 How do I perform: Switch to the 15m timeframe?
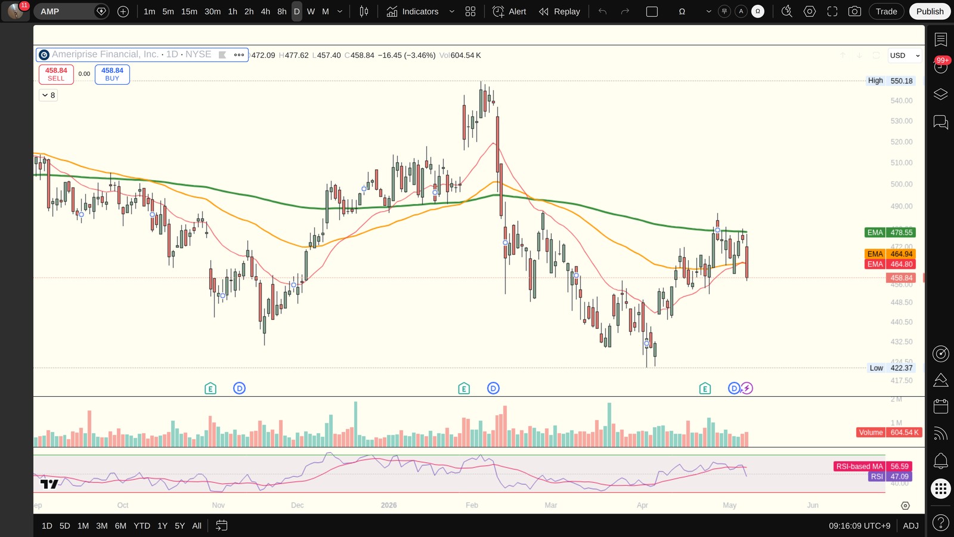tap(189, 11)
